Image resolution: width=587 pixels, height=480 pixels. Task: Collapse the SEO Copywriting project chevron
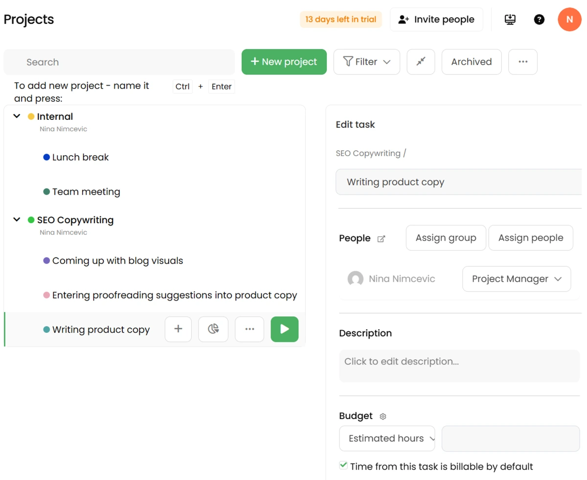17,220
